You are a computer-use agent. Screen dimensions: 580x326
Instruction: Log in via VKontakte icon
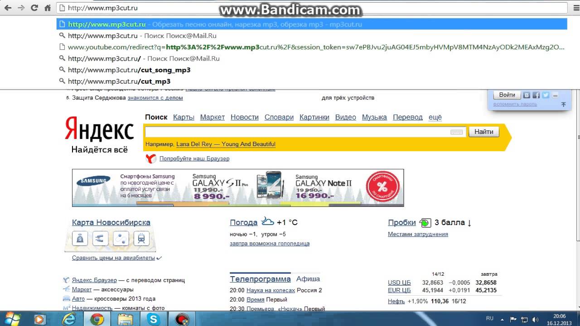pos(527,95)
